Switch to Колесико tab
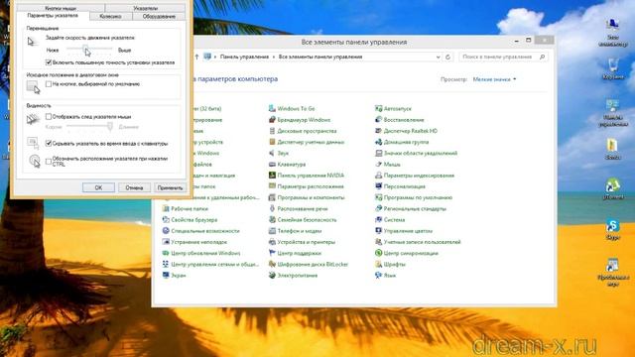 point(110,16)
